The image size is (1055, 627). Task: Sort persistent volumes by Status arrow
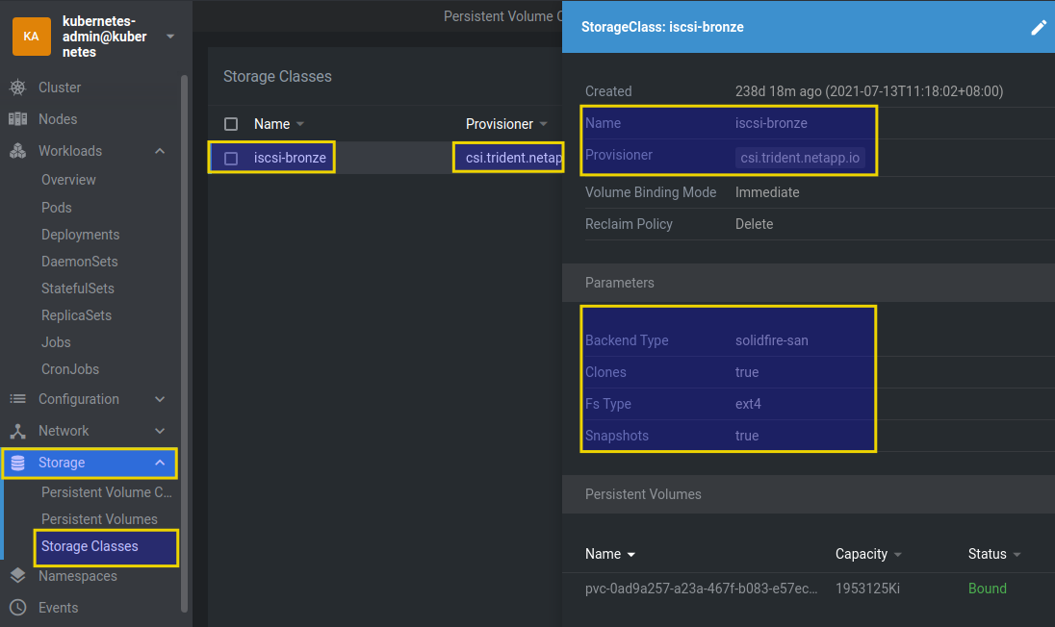1016,555
